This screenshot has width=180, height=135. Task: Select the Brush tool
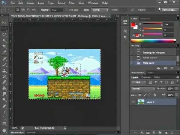click(4, 64)
